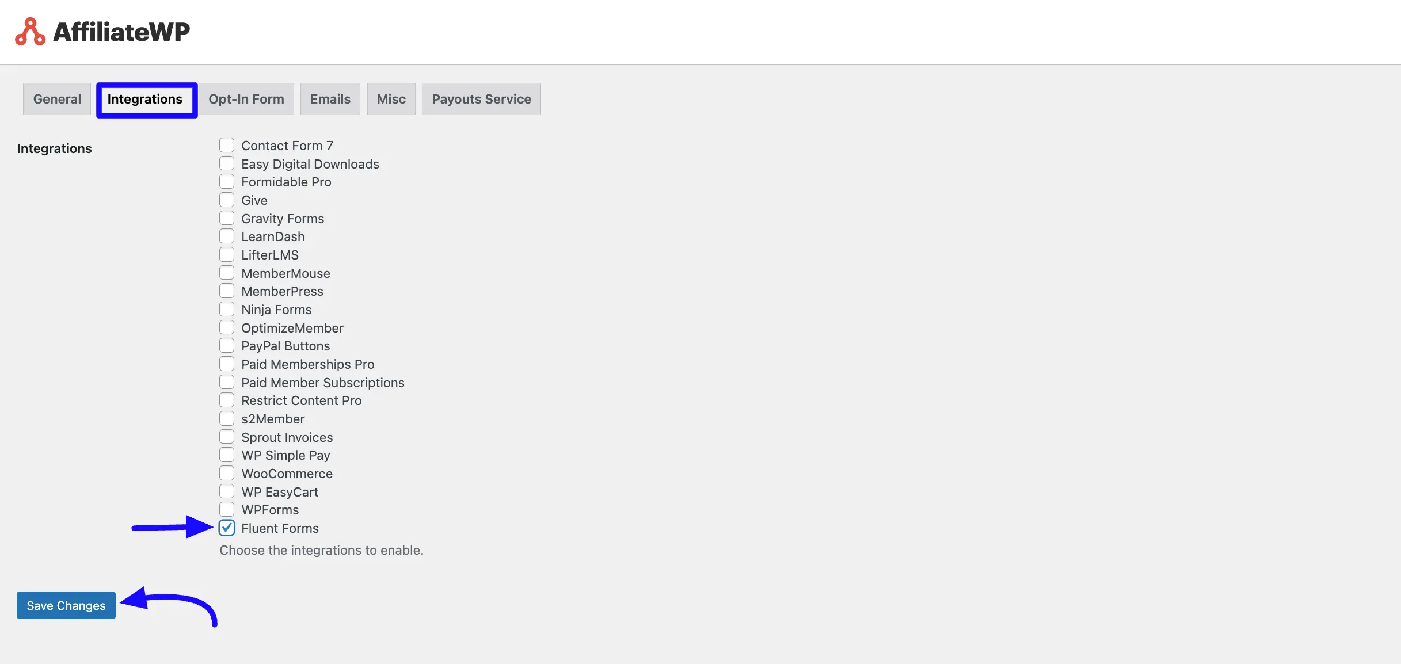
Task: Tick the Ninja Forms checkbox
Action: (x=227, y=309)
